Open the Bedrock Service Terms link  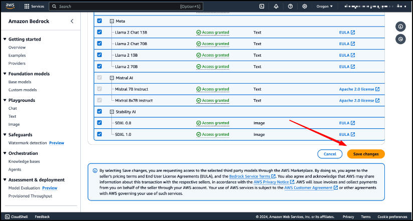coord(252,176)
